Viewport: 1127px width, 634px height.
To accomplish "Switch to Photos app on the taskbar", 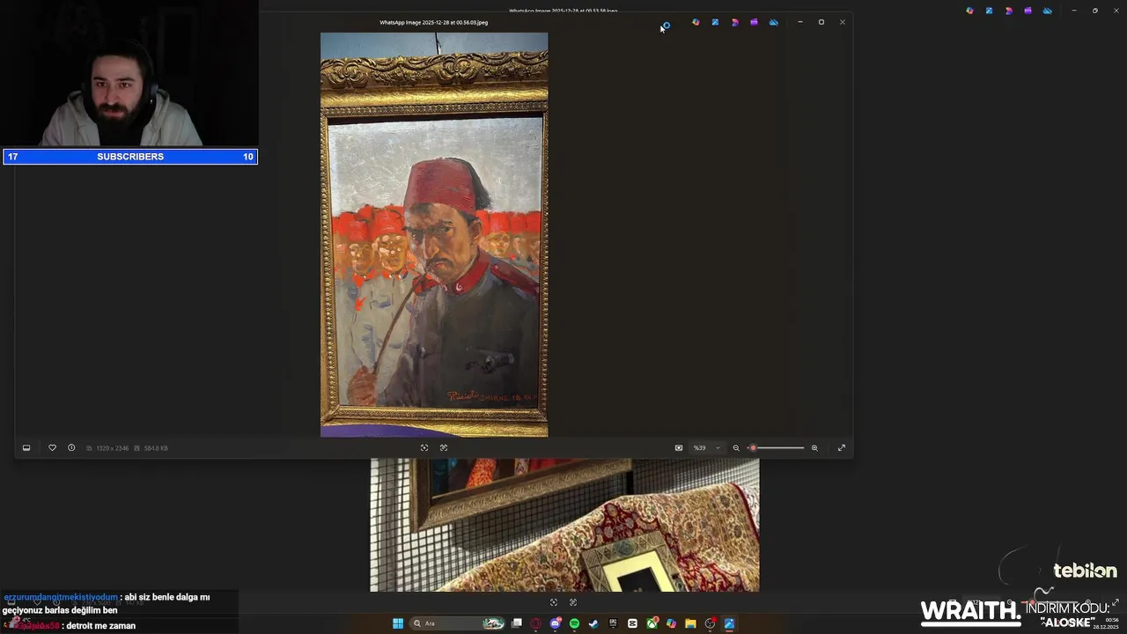I will tap(729, 623).
